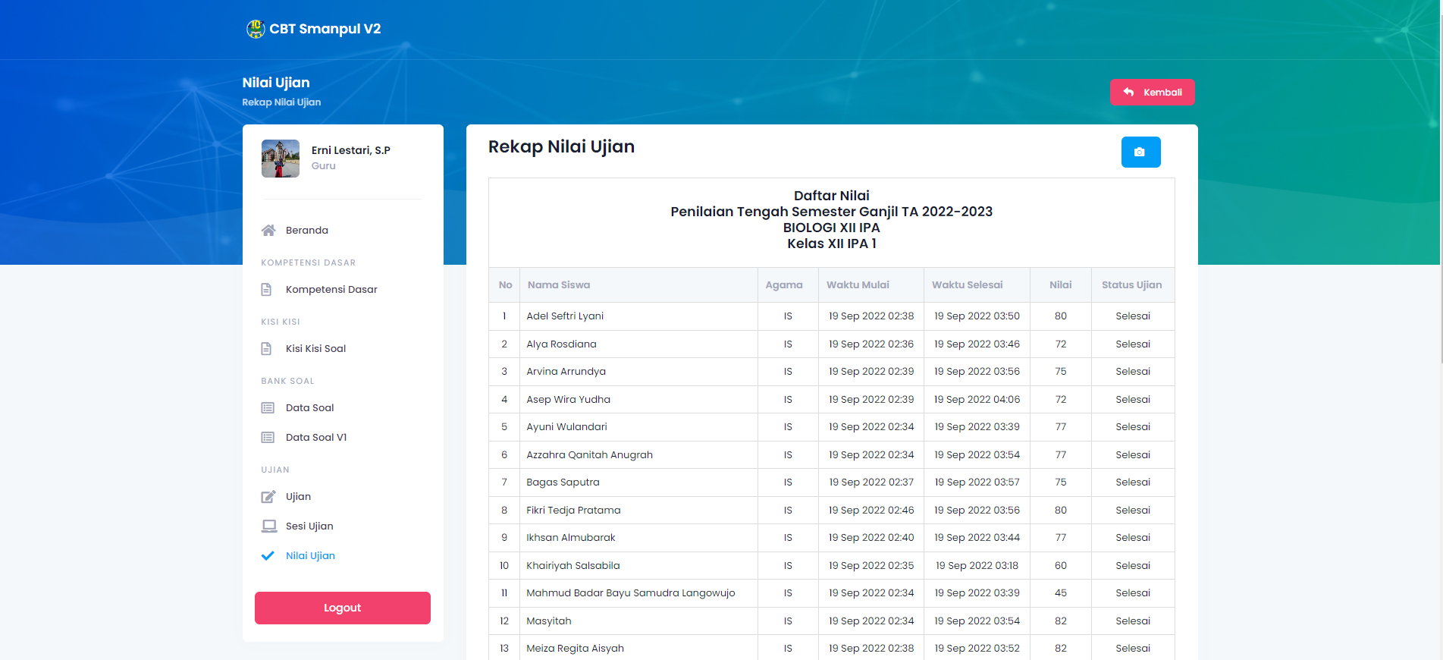The image size is (1443, 660).
Task: Click the CBT Smanpul V2 brand link
Action: [x=325, y=29]
